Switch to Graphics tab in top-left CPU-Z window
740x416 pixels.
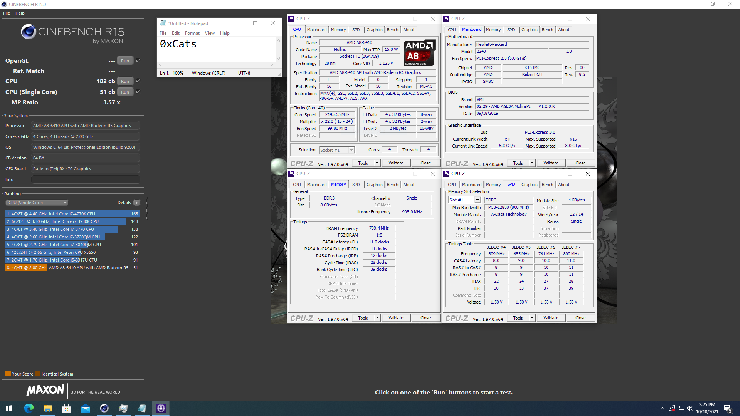pos(374,30)
